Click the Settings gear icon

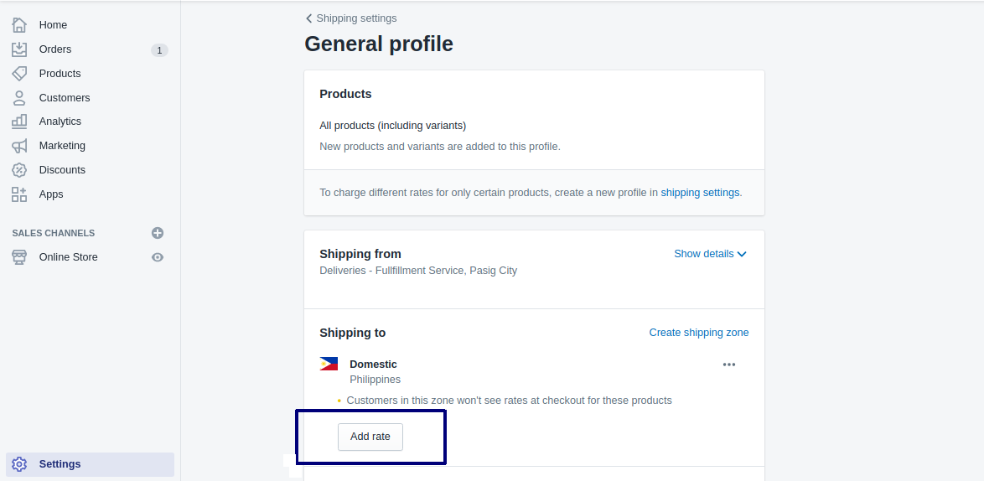tap(19, 464)
